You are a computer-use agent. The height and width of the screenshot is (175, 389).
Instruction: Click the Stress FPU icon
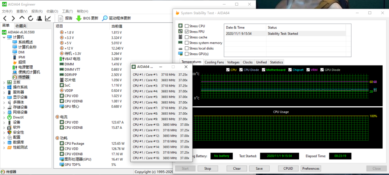(x=180, y=32)
